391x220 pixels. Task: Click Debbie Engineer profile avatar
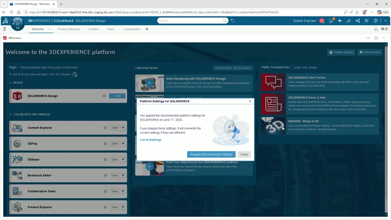pos(322,21)
